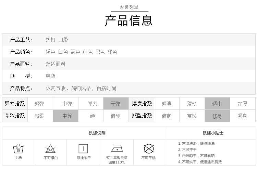
Task: Click the do-not-dry-clean circle icon
Action: [x=149, y=149]
